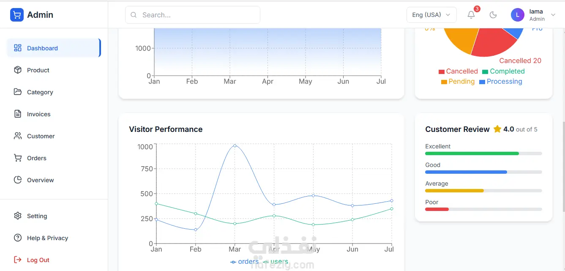This screenshot has height=271, width=565.
Task: Click the Admin shopping cart logo icon
Action: [x=17, y=15]
